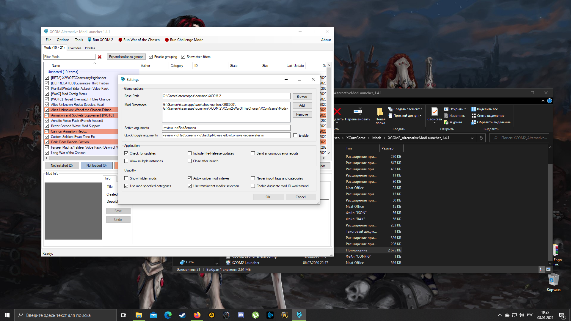Click the blue Explorer help icon
The height and width of the screenshot is (321, 571).
tap(550, 101)
